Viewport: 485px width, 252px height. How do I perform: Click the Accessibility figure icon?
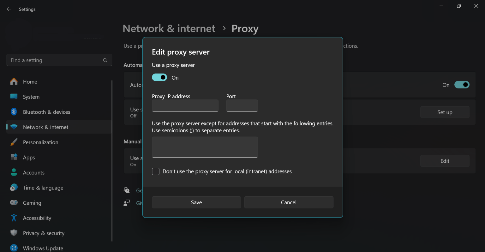[x=14, y=218]
